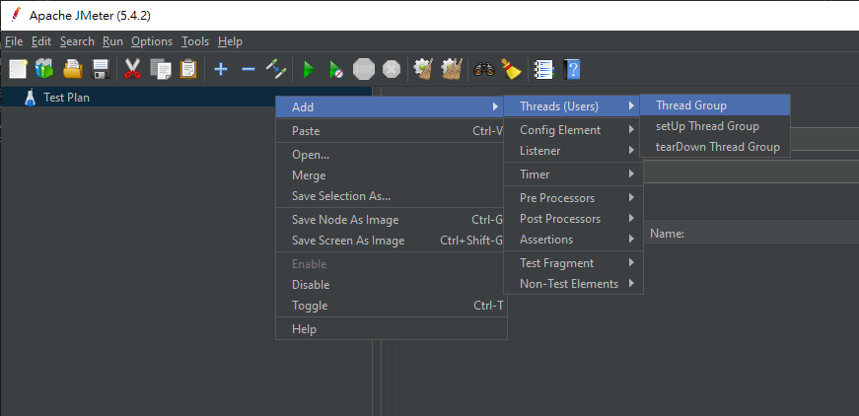Select Open... in context menu
Viewport: 859px width, 416px height.
(392, 155)
